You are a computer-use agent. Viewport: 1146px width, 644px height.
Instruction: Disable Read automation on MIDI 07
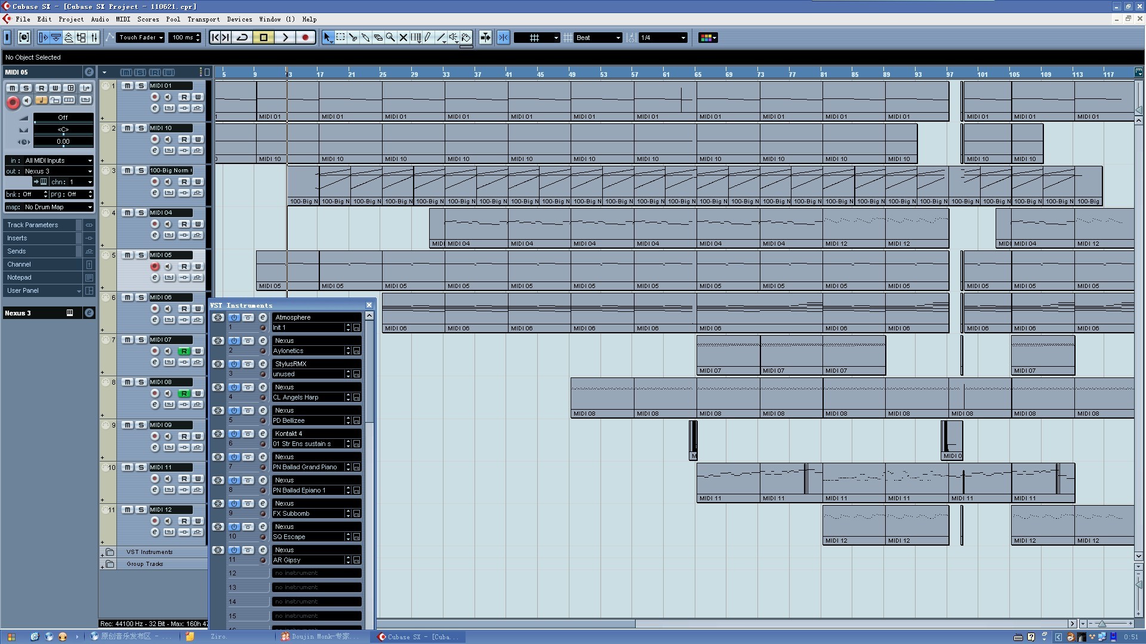coord(184,351)
